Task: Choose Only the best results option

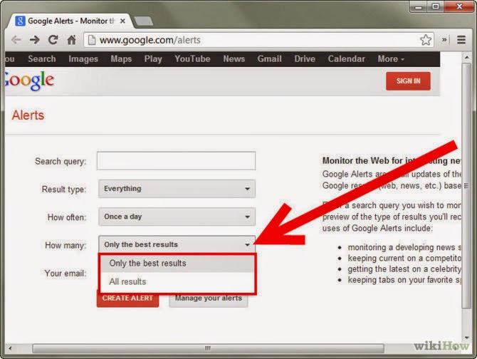Action: [177, 263]
